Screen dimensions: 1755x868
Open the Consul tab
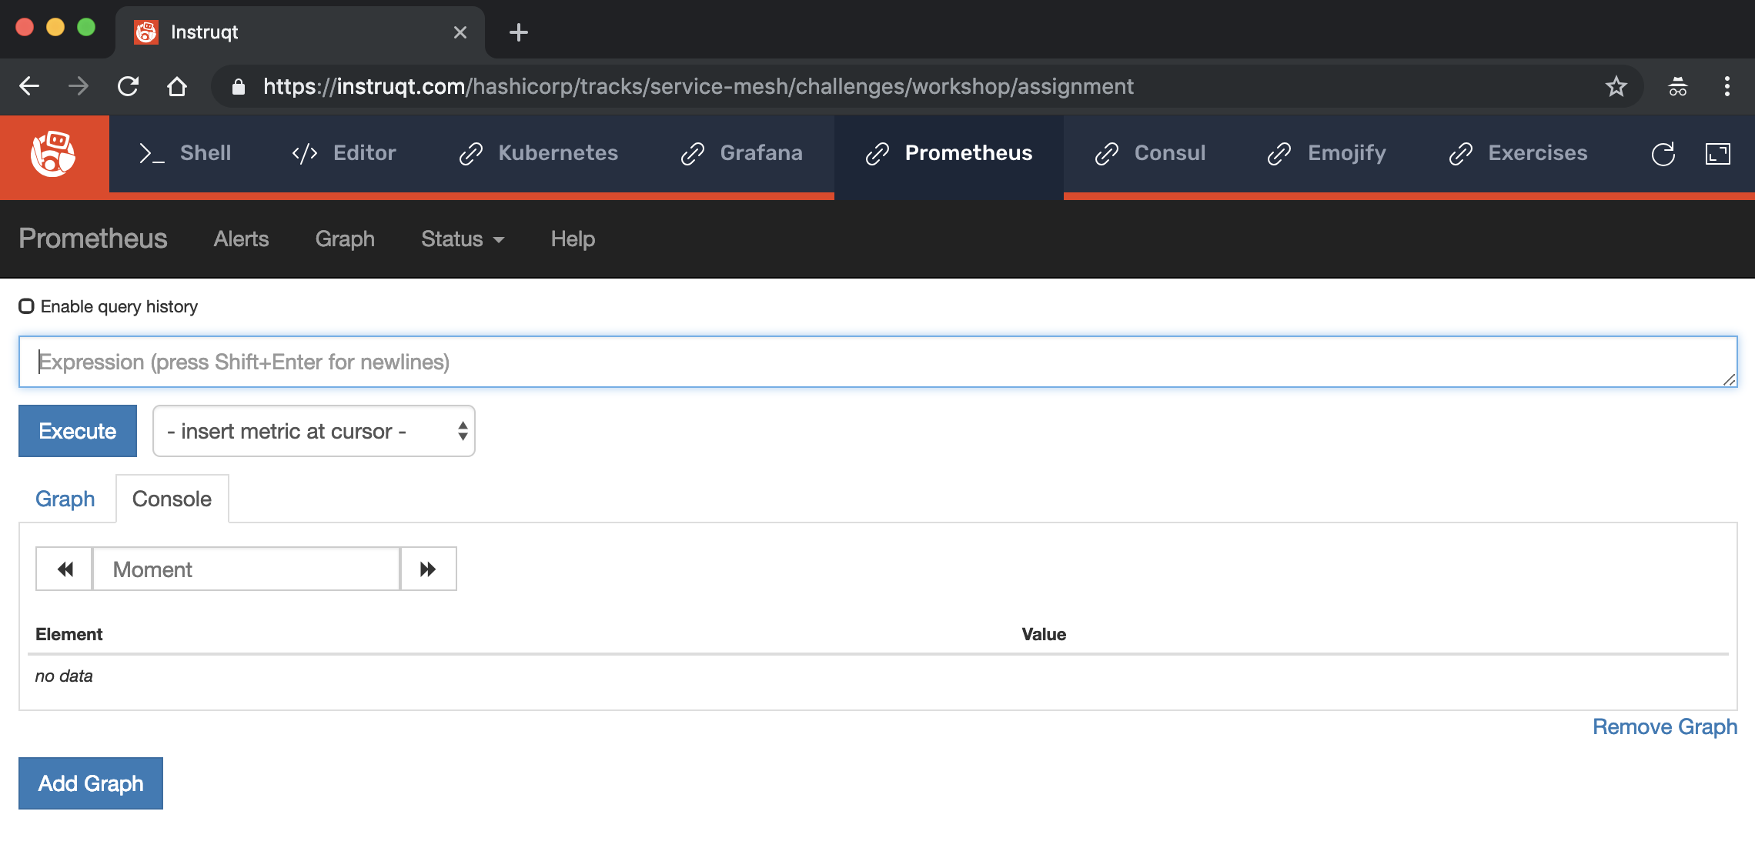tap(1151, 153)
